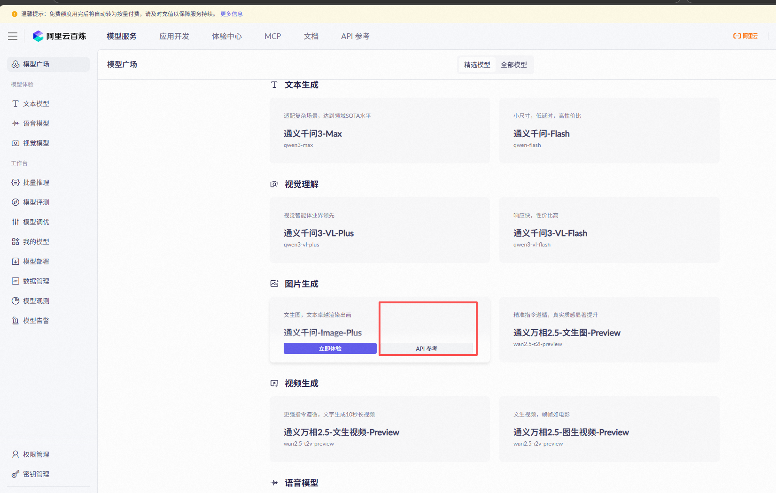Open the MCP top menu

[273, 36]
